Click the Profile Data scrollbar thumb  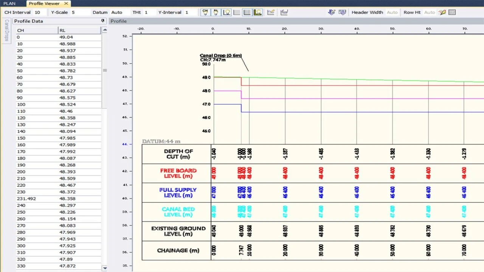pyautogui.click(x=105, y=70)
